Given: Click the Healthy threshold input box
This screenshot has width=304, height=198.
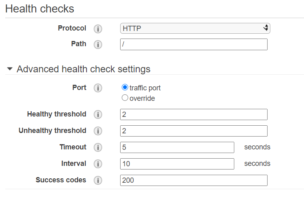Looking at the screenshot, I should (193, 114).
